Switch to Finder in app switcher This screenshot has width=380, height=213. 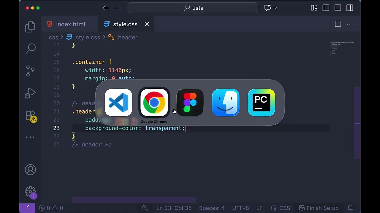[226, 103]
